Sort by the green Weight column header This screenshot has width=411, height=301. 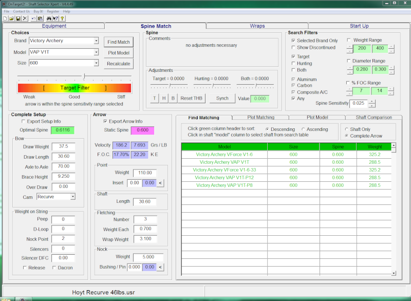(x=375, y=147)
